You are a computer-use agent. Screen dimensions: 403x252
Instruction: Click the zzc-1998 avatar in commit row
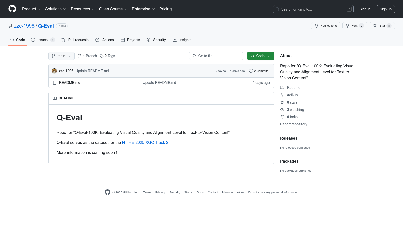tap(54, 71)
